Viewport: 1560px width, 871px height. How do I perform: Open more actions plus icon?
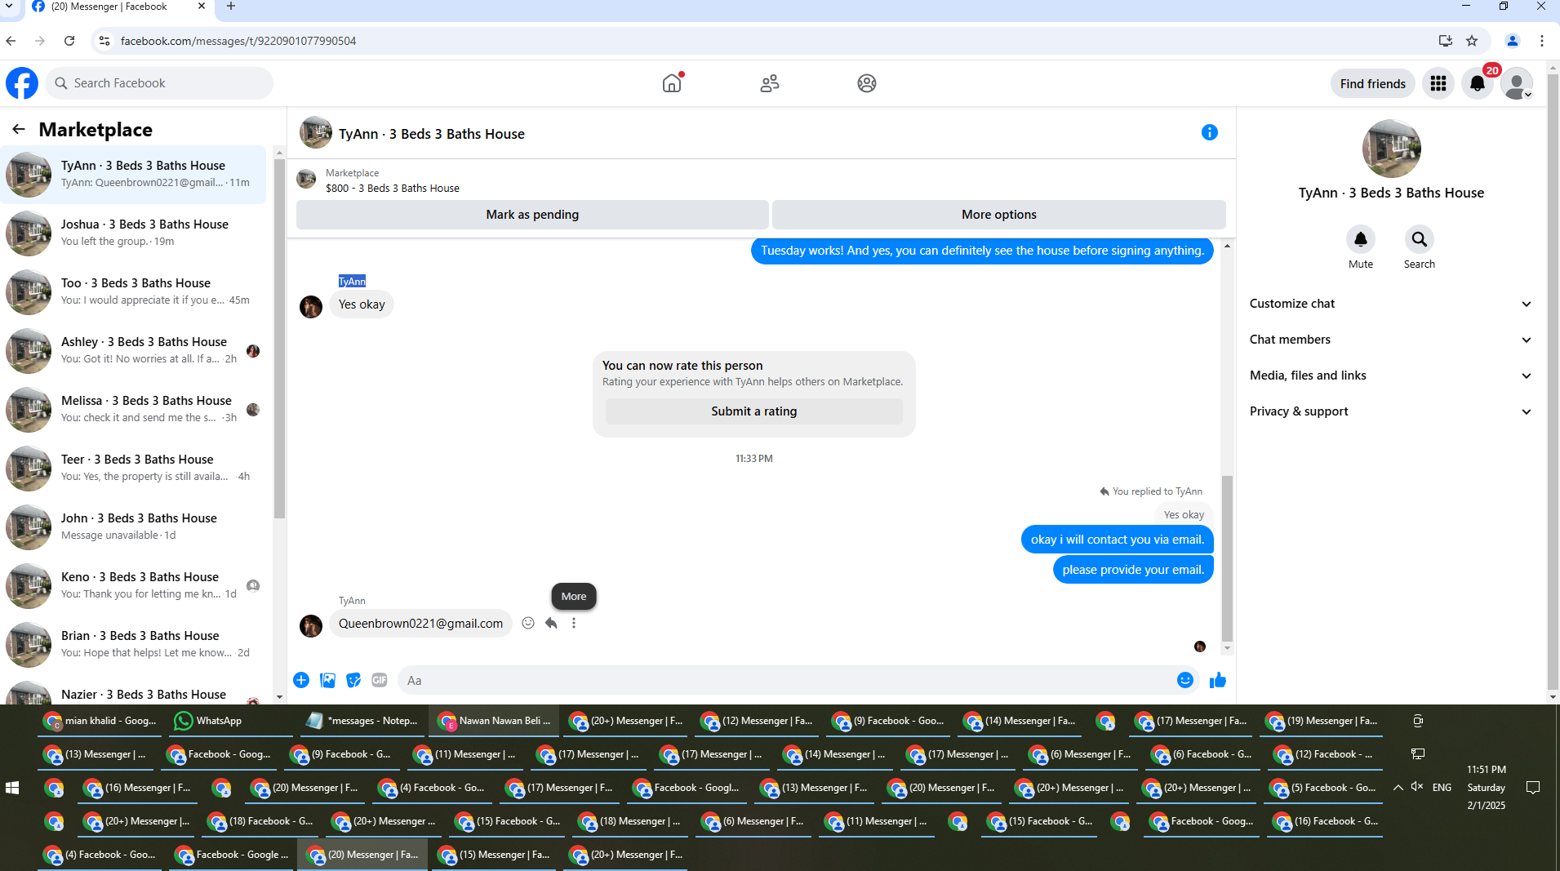click(301, 680)
